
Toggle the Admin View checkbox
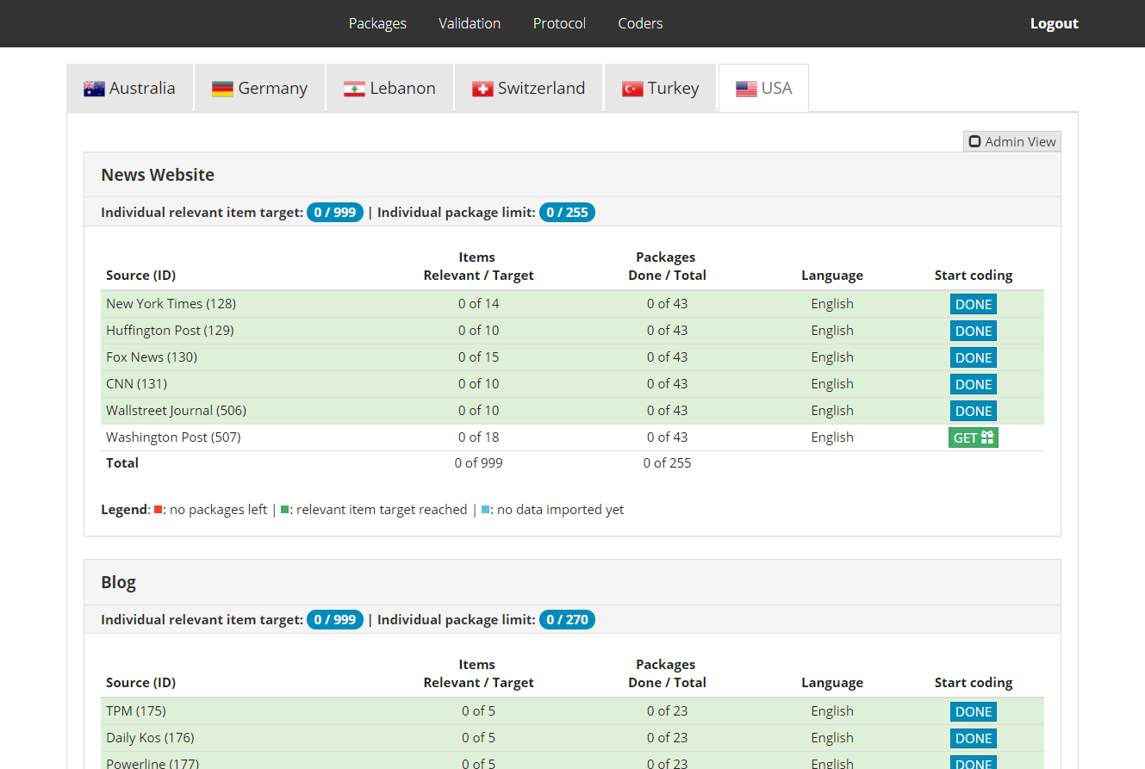click(x=974, y=141)
